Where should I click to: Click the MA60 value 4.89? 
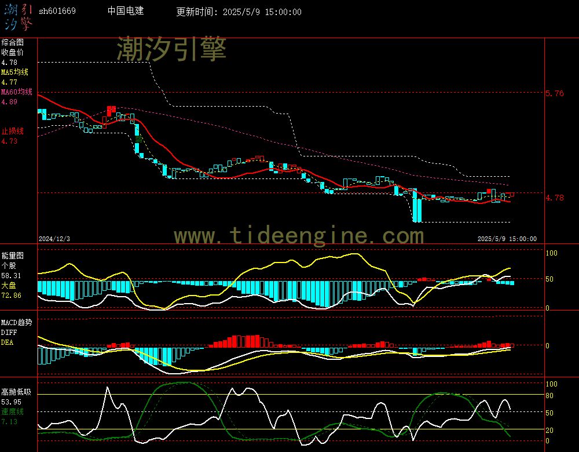click(x=9, y=101)
